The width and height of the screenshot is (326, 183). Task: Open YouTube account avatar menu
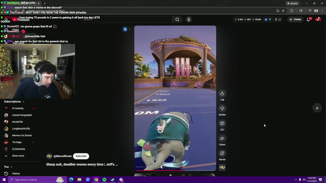click(x=318, y=19)
